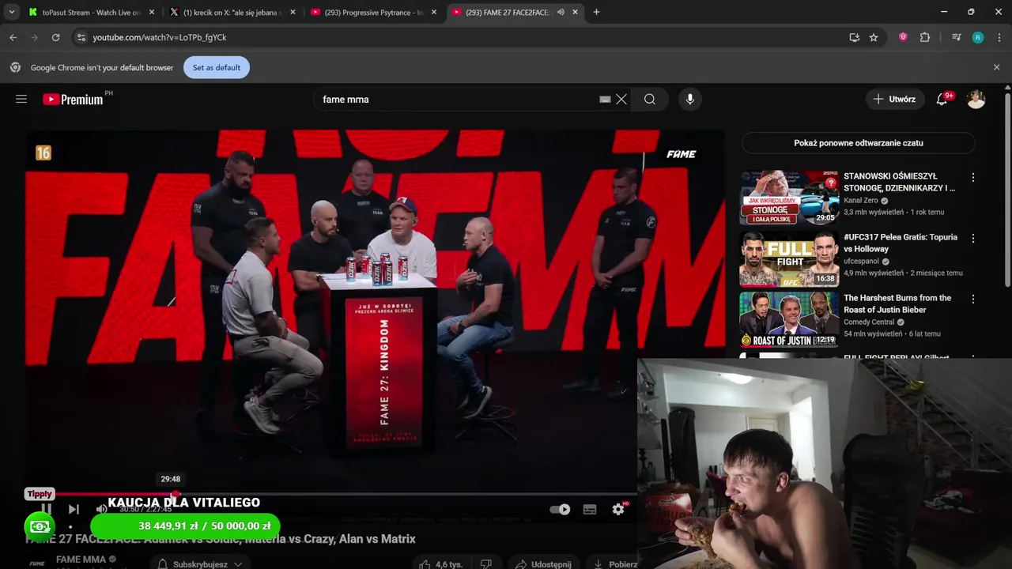Click the address bar URL
The width and height of the screenshot is (1012, 569).
point(160,37)
